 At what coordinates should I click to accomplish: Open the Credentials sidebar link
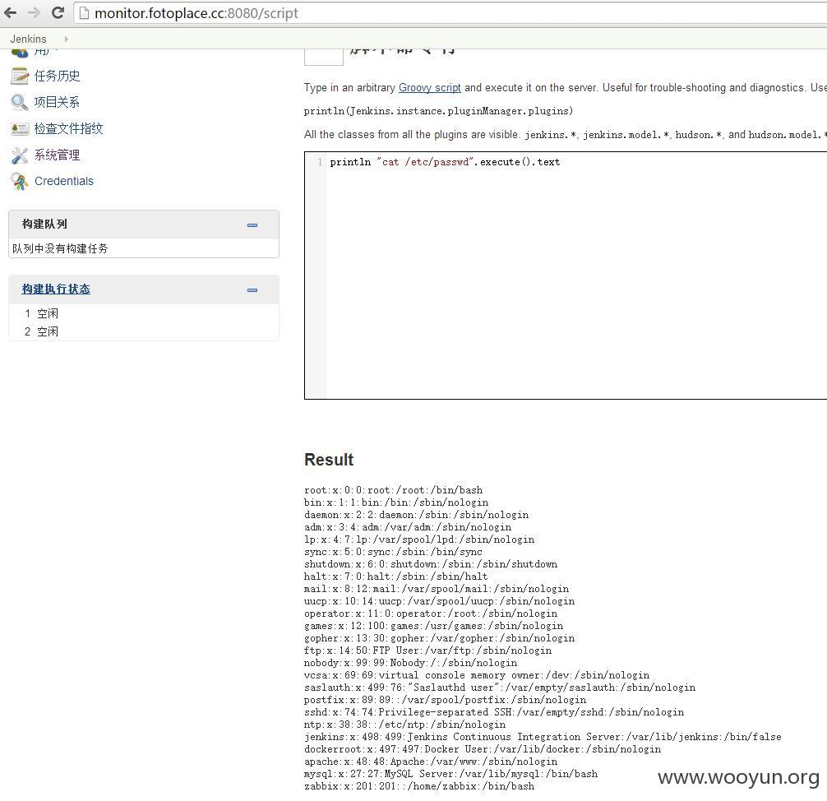coord(64,181)
